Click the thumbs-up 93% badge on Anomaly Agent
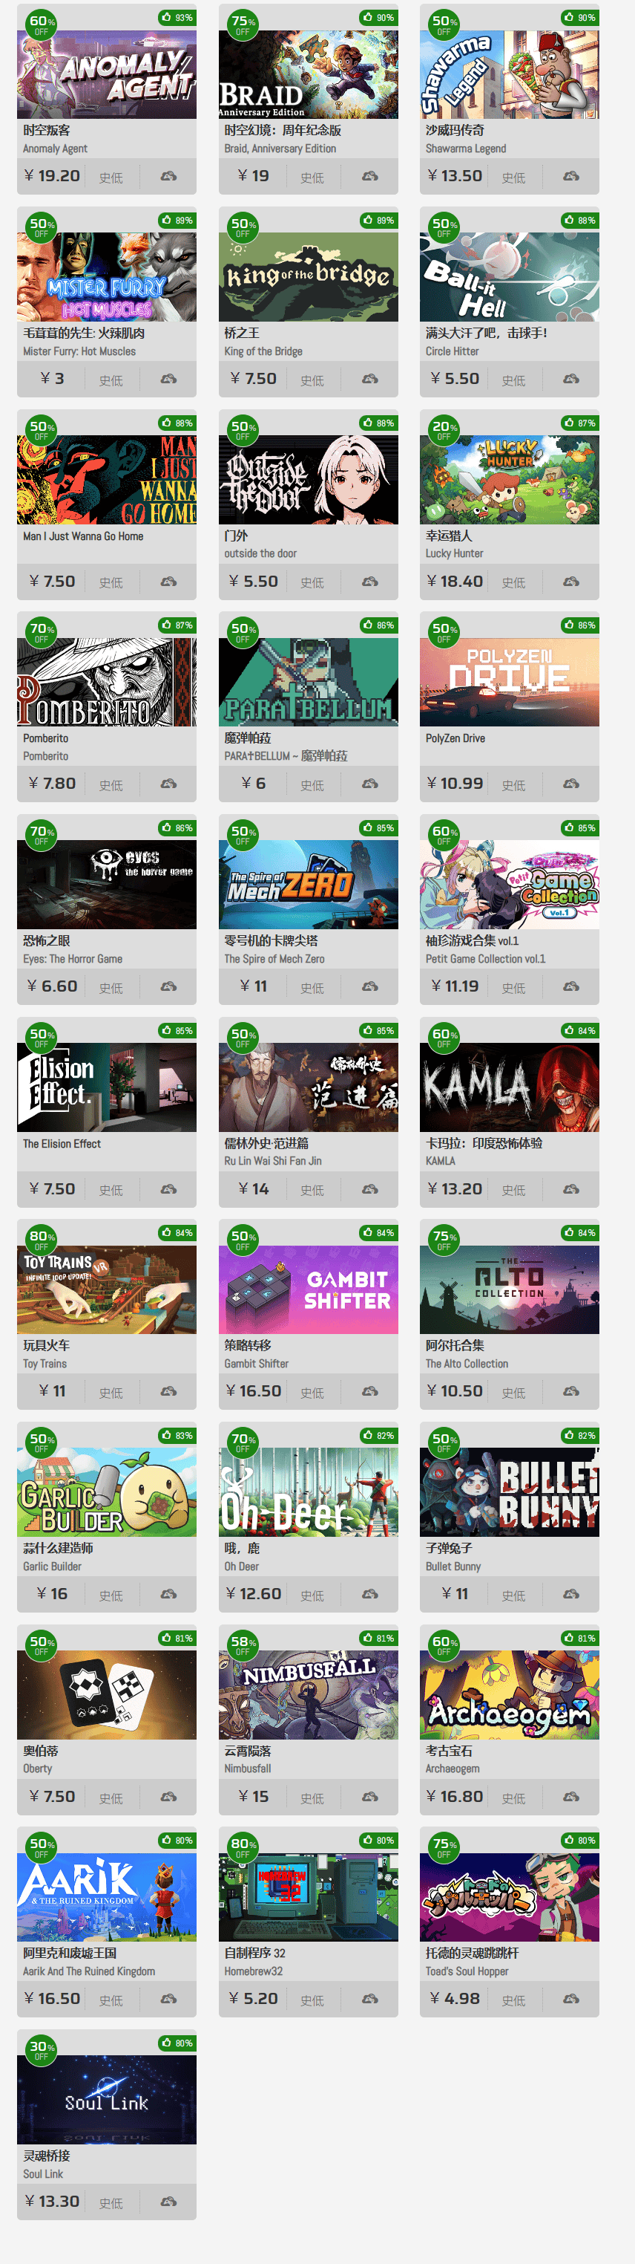 pos(177,18)
